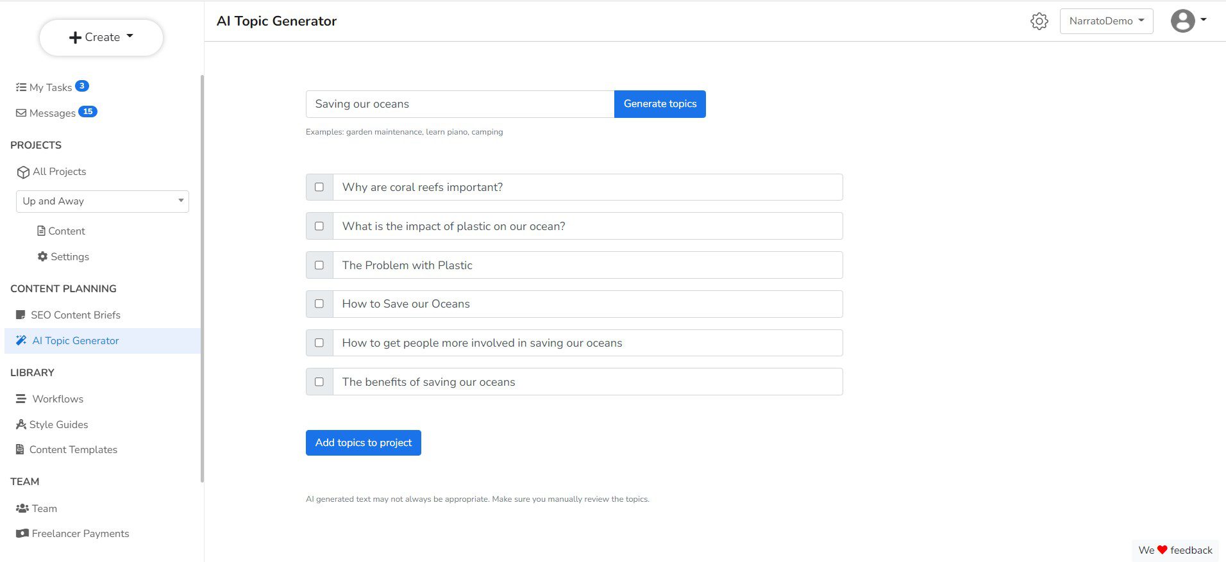Screen dimensions: 1226x562
Task: Click the Messages envelope icon
Action: pos(21,113)
